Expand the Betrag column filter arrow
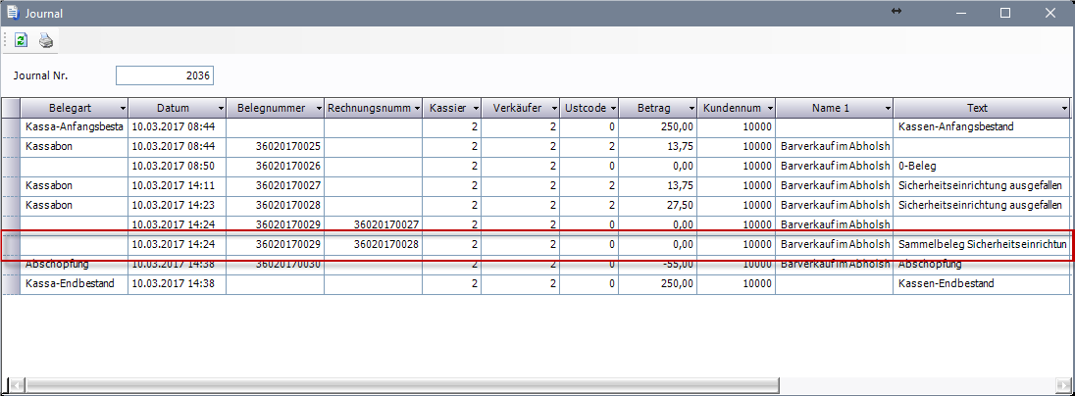Image resolution: width=1075 pixels, height=396 pixels. pos(690,107)
